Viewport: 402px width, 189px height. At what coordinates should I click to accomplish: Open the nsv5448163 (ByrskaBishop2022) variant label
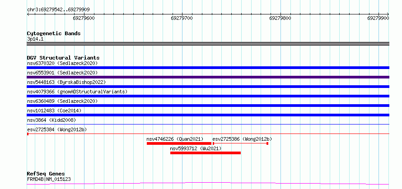tap(66, 82)
